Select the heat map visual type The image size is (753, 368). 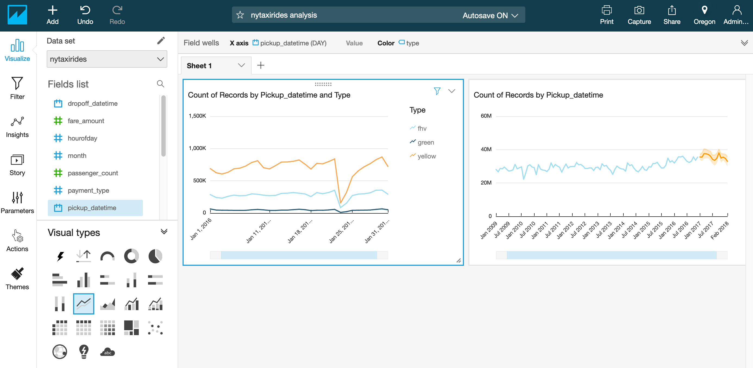click(x=107, y=328)
